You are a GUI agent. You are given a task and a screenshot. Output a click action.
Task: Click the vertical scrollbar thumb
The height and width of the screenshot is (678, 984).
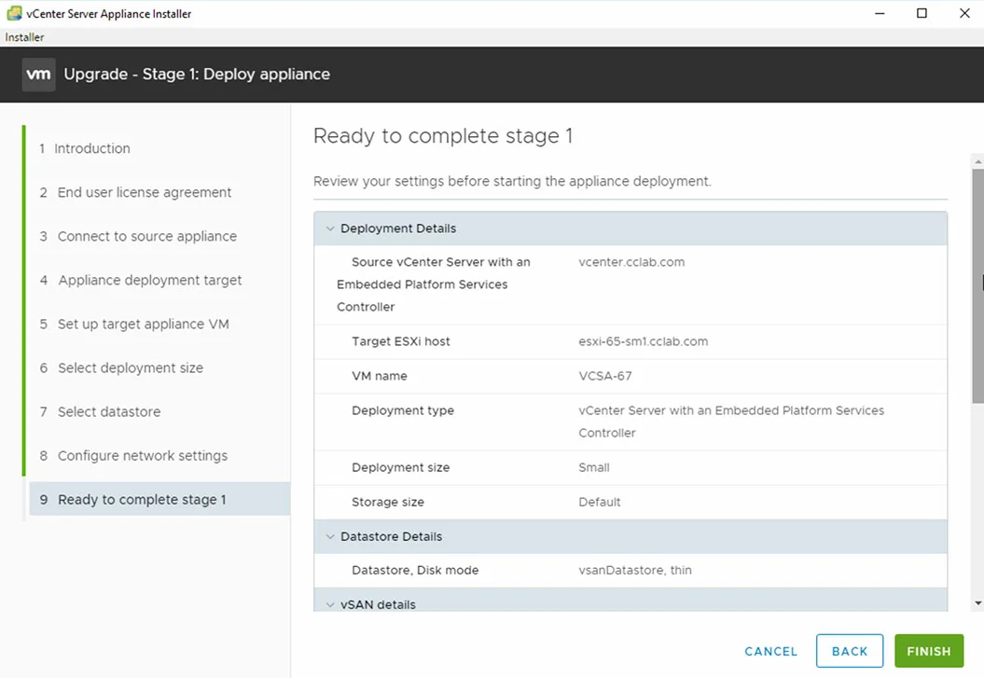click(x=977, y=286)
